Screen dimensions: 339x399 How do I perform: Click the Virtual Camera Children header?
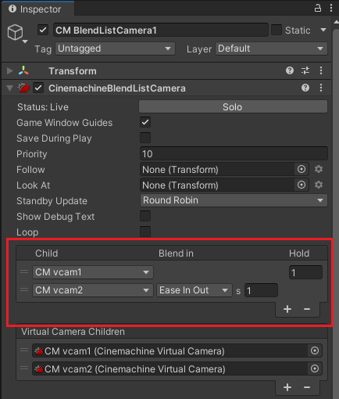(73, 332)
